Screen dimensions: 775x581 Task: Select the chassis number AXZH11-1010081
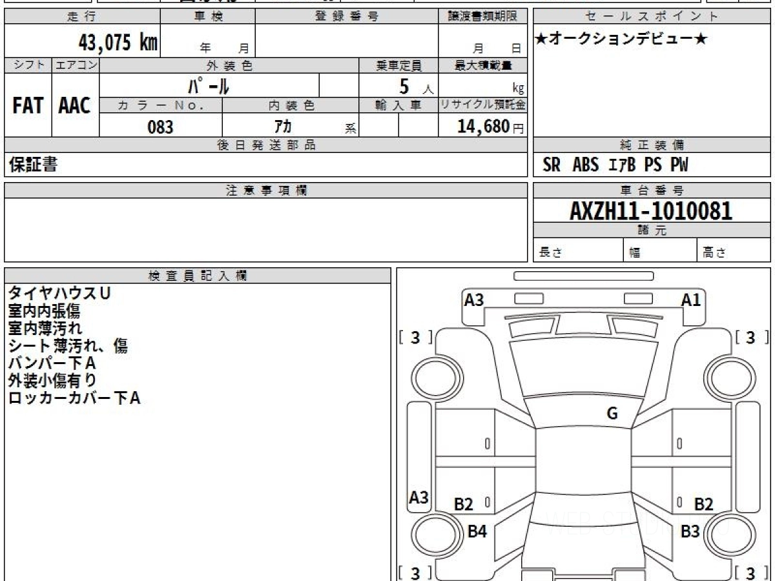651,210
